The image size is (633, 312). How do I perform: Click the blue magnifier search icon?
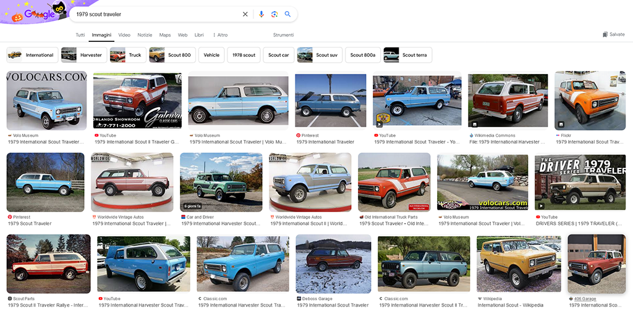click(287, 14)
